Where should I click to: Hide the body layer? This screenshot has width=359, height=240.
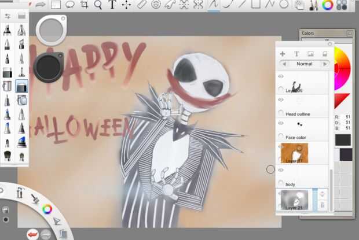pos(281,170)
